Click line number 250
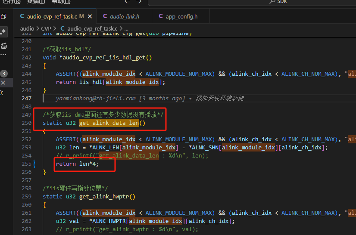Screen dimensions: 356x235 (x=27, y=123)
